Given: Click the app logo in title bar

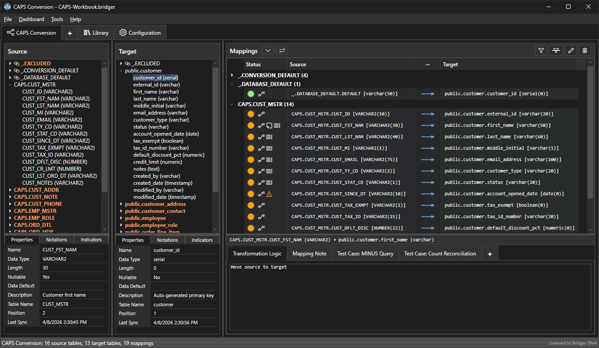Looking at the screenshot, I should point(7,7).
